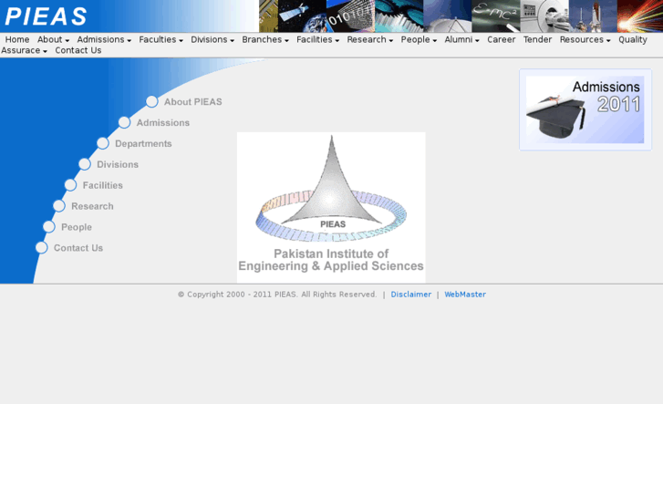Image resolution: width=663 pixels, height=497 pixels.
Task: Click the PIEAS logo in the header
Action: click(x=46, y=16)
